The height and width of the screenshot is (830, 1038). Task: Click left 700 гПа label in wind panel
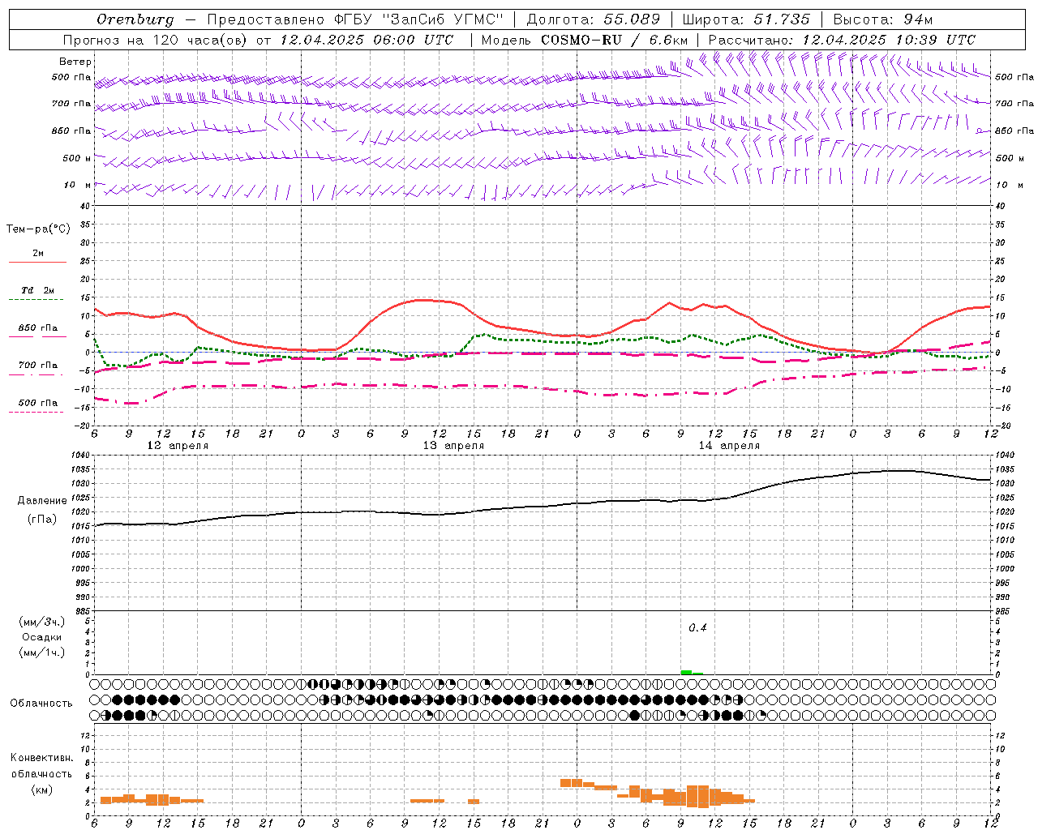coord(71,104)
